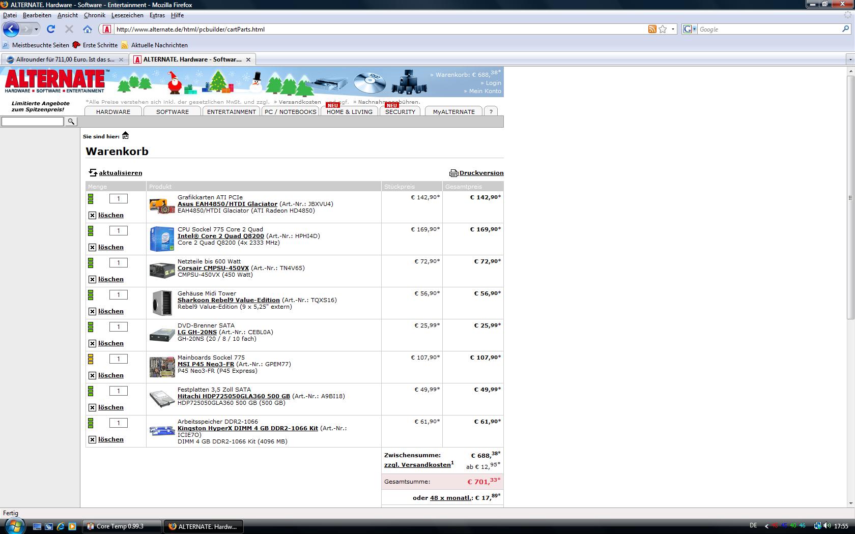
Task: Click löschen X icon for Intel Core 2 Quad
Action: [92, 247]
